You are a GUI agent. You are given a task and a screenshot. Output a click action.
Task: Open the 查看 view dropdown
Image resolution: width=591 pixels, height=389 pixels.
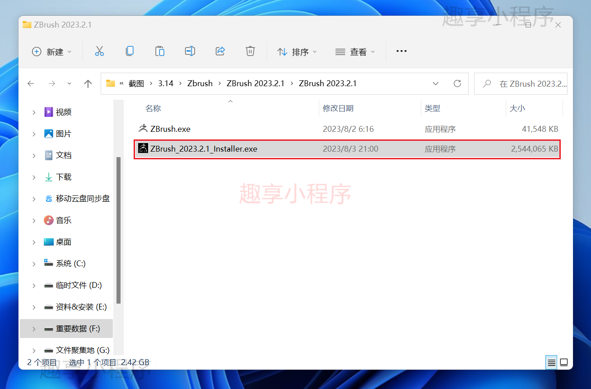tap(355, 51)
